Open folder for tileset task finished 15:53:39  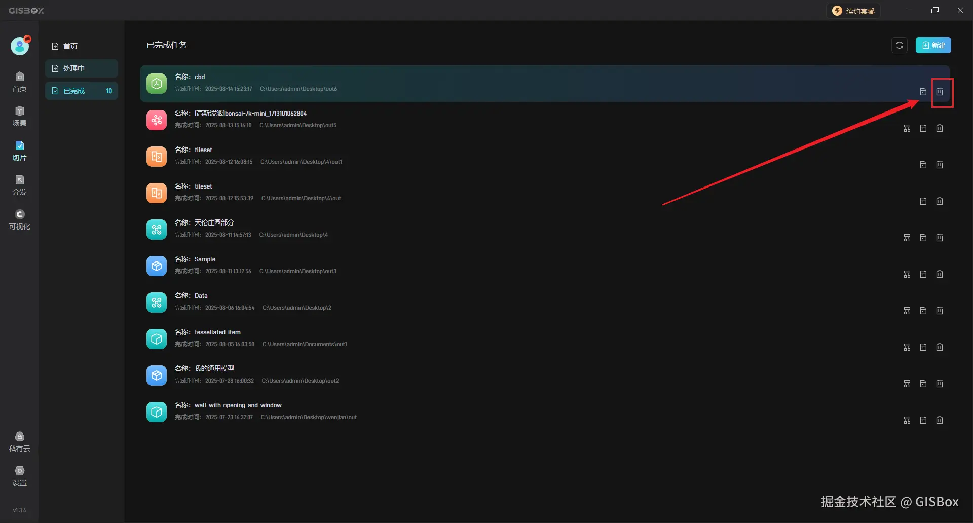coord(923,201)
